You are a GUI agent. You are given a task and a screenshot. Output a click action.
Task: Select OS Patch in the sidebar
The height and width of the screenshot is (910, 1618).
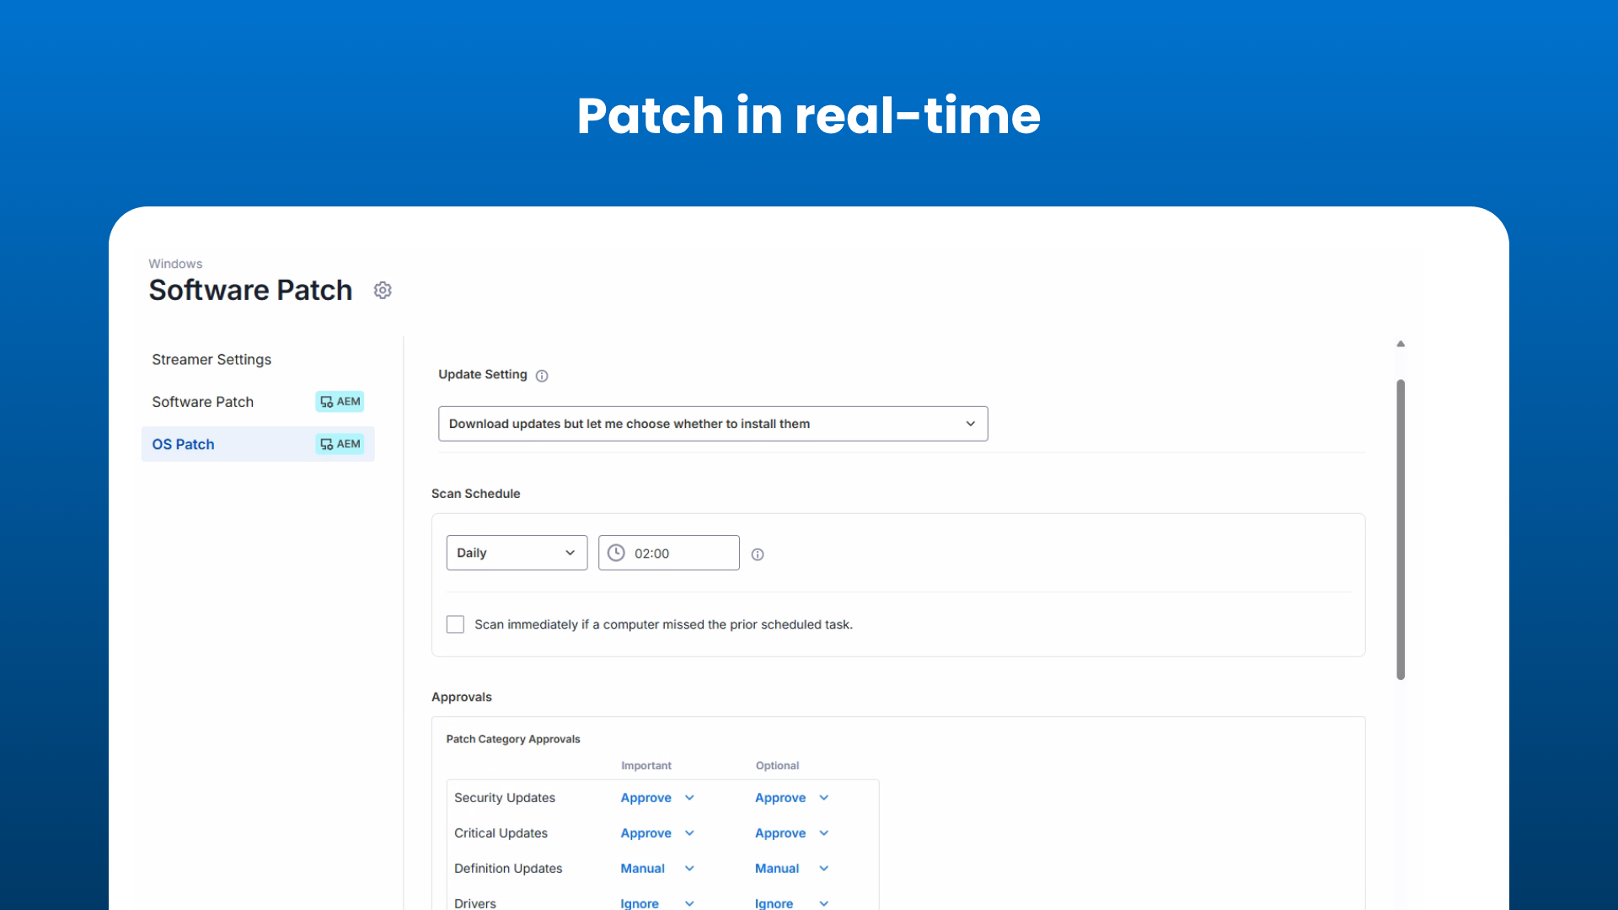point(183,444)
